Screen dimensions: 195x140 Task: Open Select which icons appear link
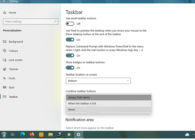[x=90, y=128]
